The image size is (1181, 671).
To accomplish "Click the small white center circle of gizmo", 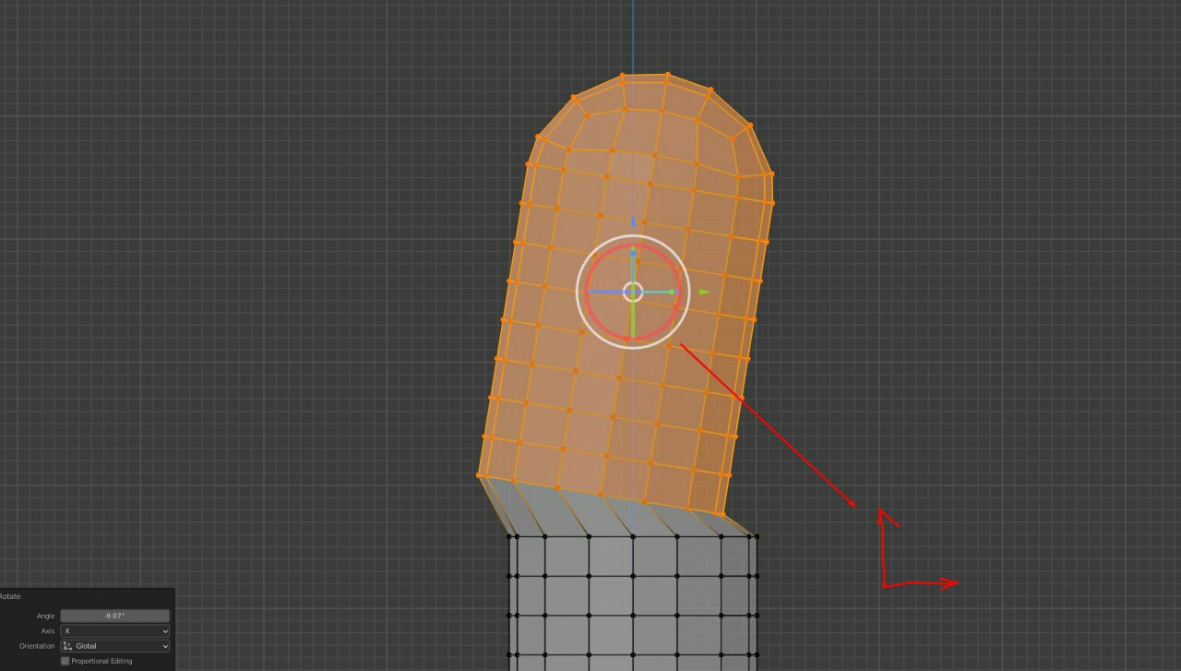I will [x=633, y=292].
